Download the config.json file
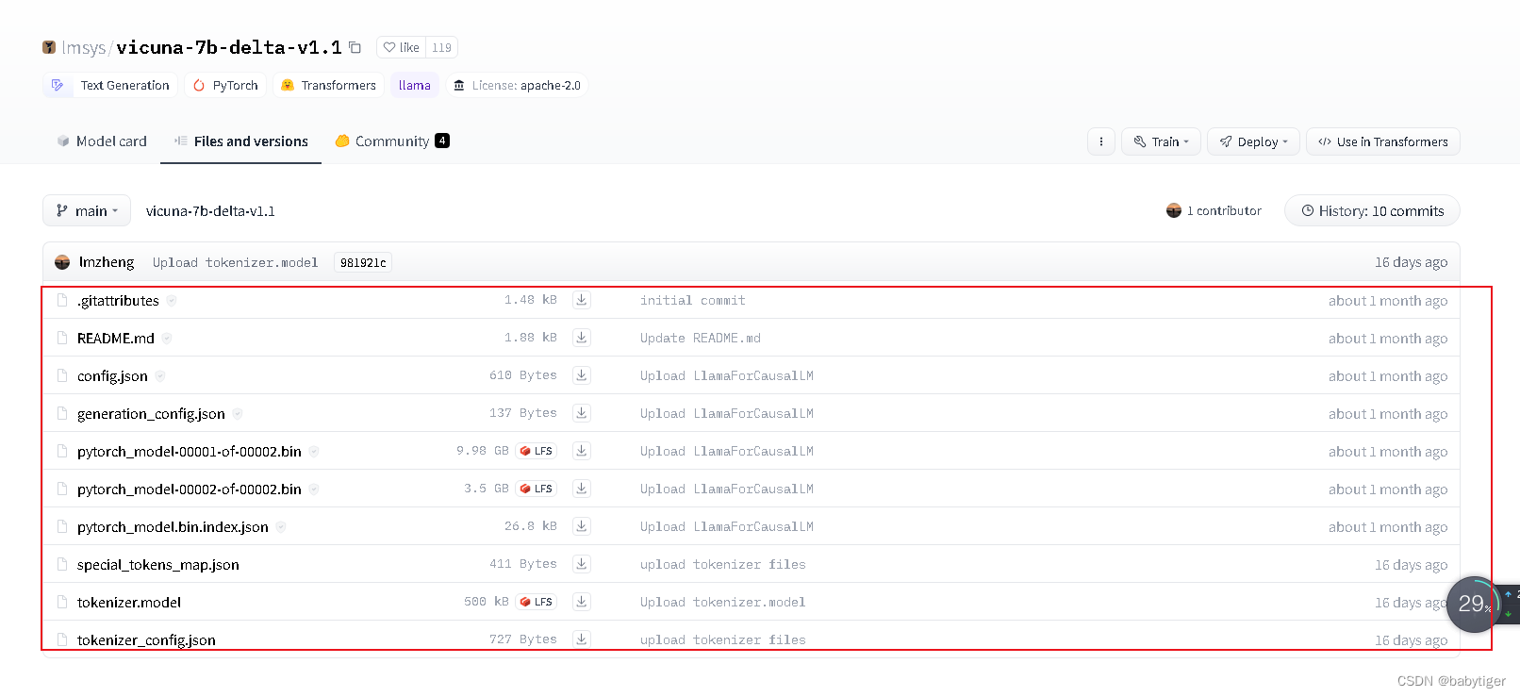The height and width of the screenshot is (697, 1520). coord(582,375)
